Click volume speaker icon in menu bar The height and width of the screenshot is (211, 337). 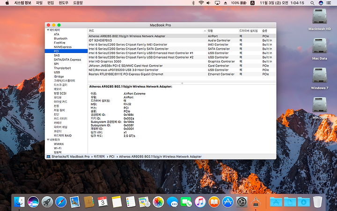pyautogui.click(x=208, y=3)
